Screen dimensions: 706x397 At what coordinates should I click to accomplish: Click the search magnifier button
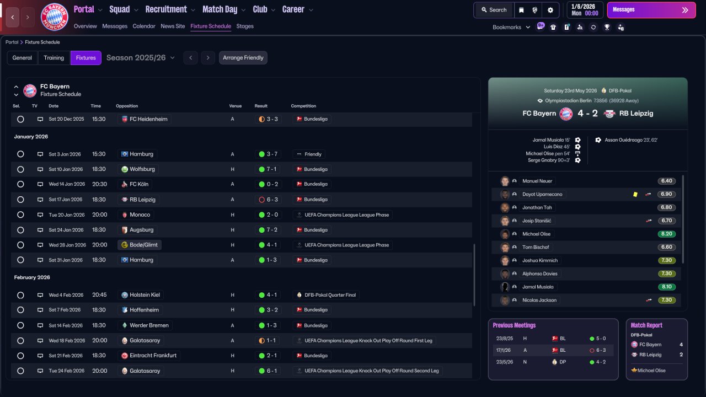tap(494, 10)
